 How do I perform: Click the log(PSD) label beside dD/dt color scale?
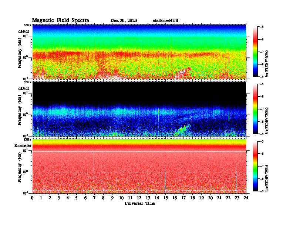click(x=267, y=121)
